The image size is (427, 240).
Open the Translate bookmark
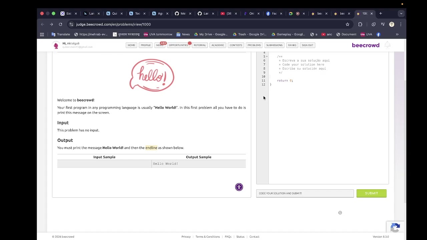point(61,34)
